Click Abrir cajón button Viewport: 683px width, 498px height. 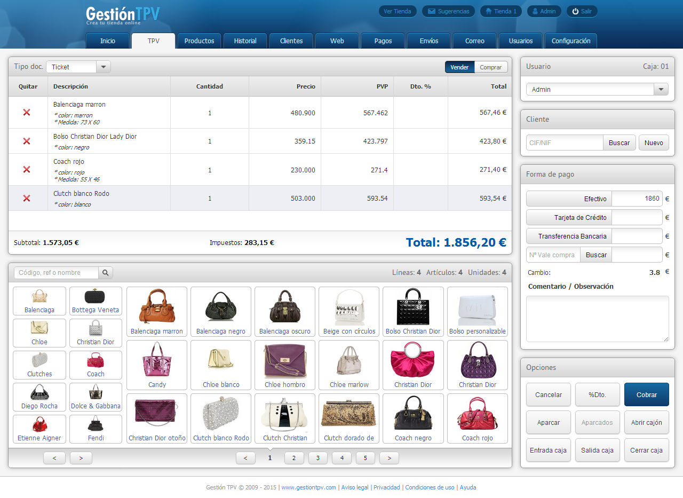tap(646, 422)
